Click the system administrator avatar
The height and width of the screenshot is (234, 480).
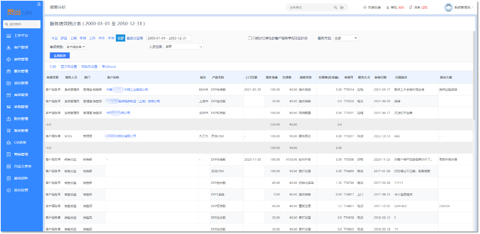coord(448,7)
